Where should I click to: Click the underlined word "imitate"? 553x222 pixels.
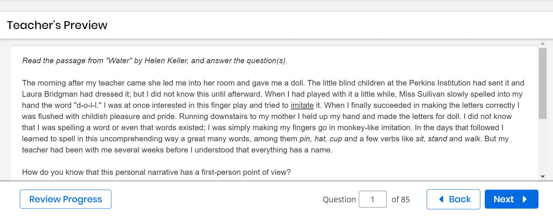[x=302, y=105]
